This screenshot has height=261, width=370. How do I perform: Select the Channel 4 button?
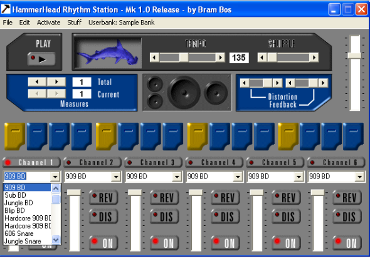point(214,162)
